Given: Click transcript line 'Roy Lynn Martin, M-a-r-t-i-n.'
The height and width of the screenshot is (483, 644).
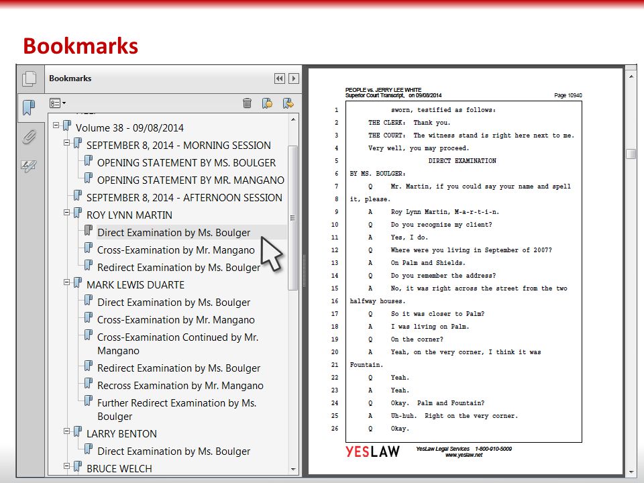Looking at the screenshot, I should pyautogui.click(x=445, y=212).
